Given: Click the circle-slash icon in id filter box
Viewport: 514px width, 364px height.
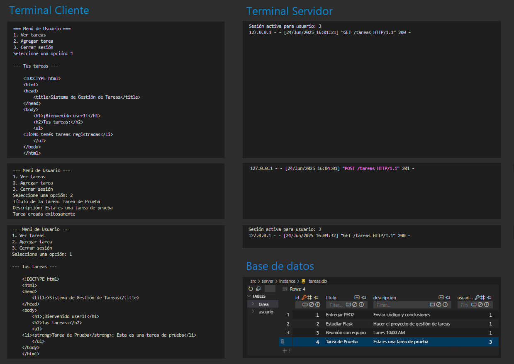Looking at the screenshot, I should click(311, 305).
